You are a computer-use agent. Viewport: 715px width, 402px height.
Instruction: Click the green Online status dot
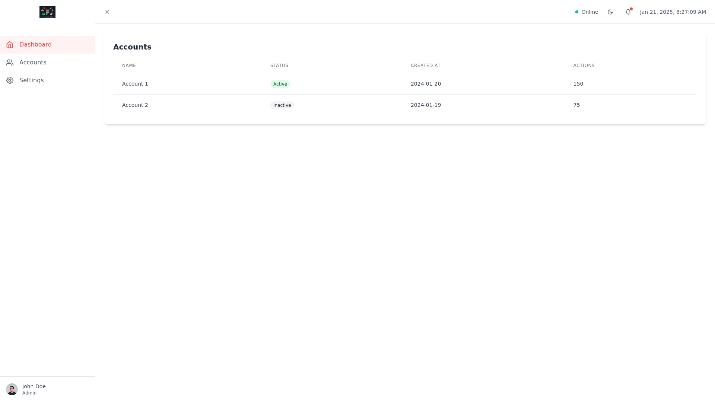[577, 12]
